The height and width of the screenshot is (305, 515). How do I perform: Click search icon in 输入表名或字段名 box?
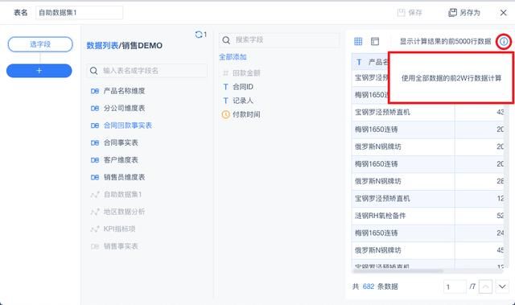[x=93, y=71]
